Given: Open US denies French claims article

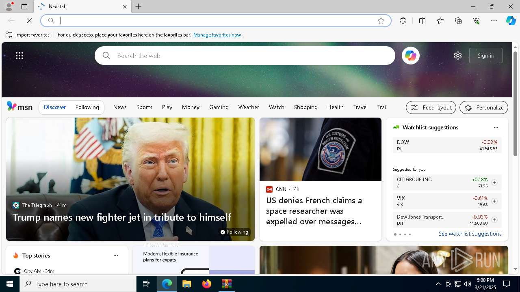Looking at the screenshot, I should (314, 211).
